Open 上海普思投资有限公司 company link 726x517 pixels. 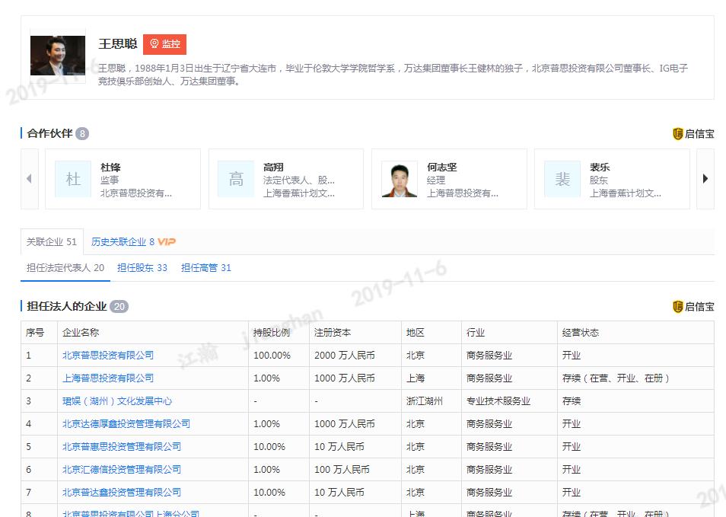(x=108, y=378)
